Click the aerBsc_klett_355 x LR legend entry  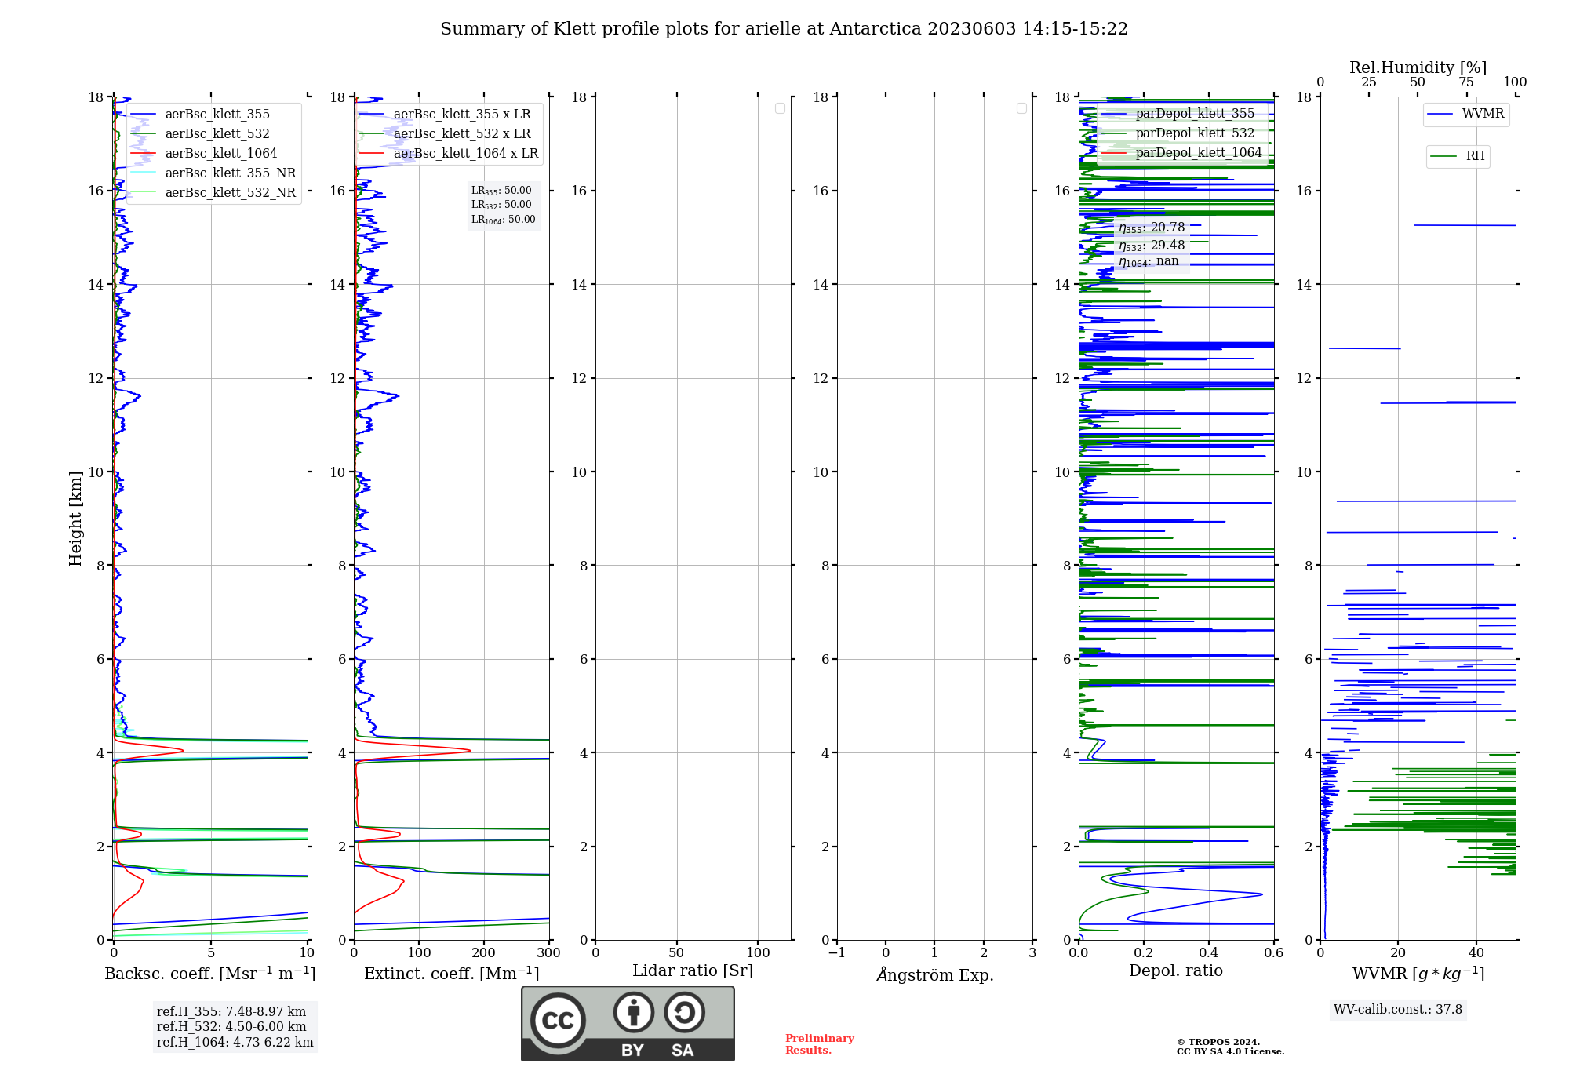446,115
